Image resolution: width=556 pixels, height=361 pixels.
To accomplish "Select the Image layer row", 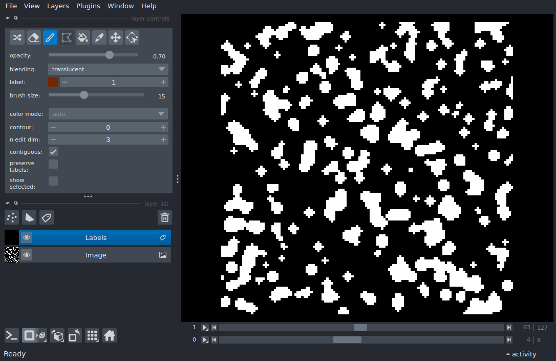I will (88, 255).
